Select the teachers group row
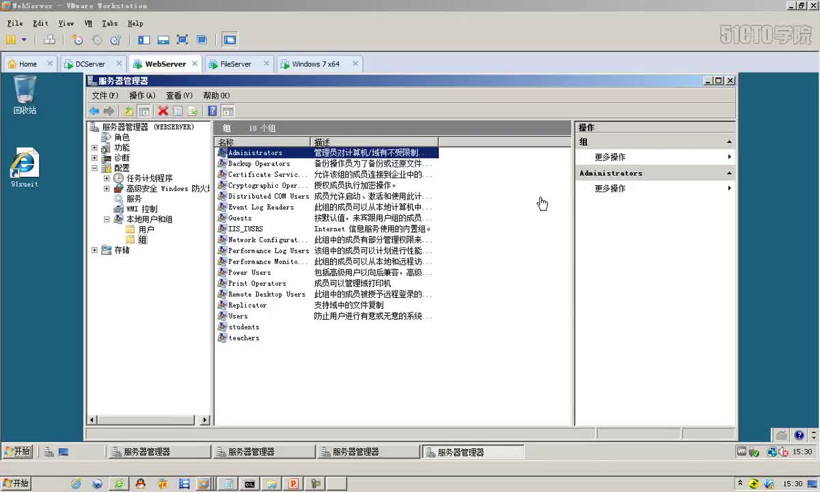 point(327,338)
